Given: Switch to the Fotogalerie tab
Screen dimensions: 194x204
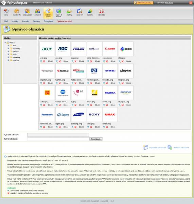Looking at the screenshot, I should tap(49, 21).
